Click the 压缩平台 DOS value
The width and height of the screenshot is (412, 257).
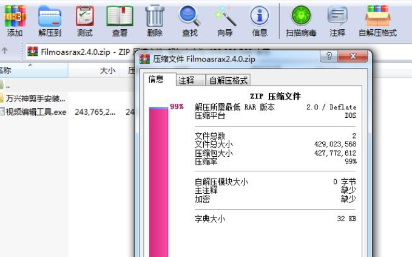(x=351, y=115)
